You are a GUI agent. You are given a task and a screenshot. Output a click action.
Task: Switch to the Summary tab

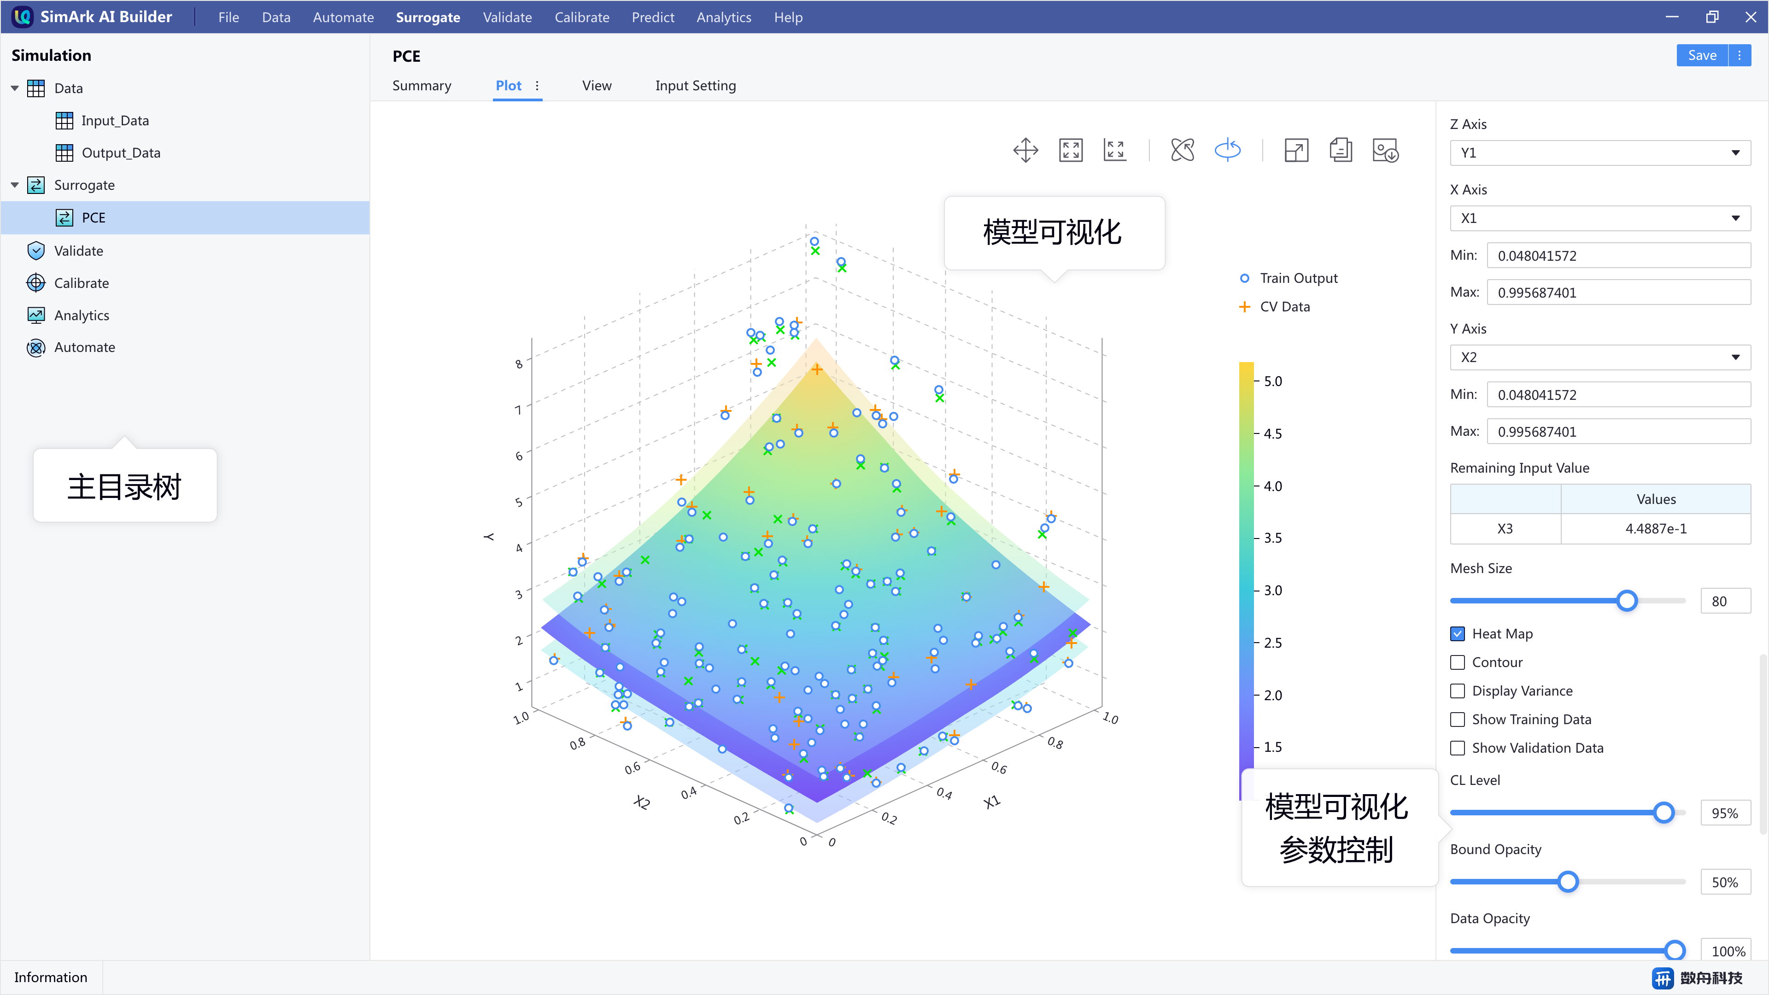pyautogui.click(x=422, y=86)
